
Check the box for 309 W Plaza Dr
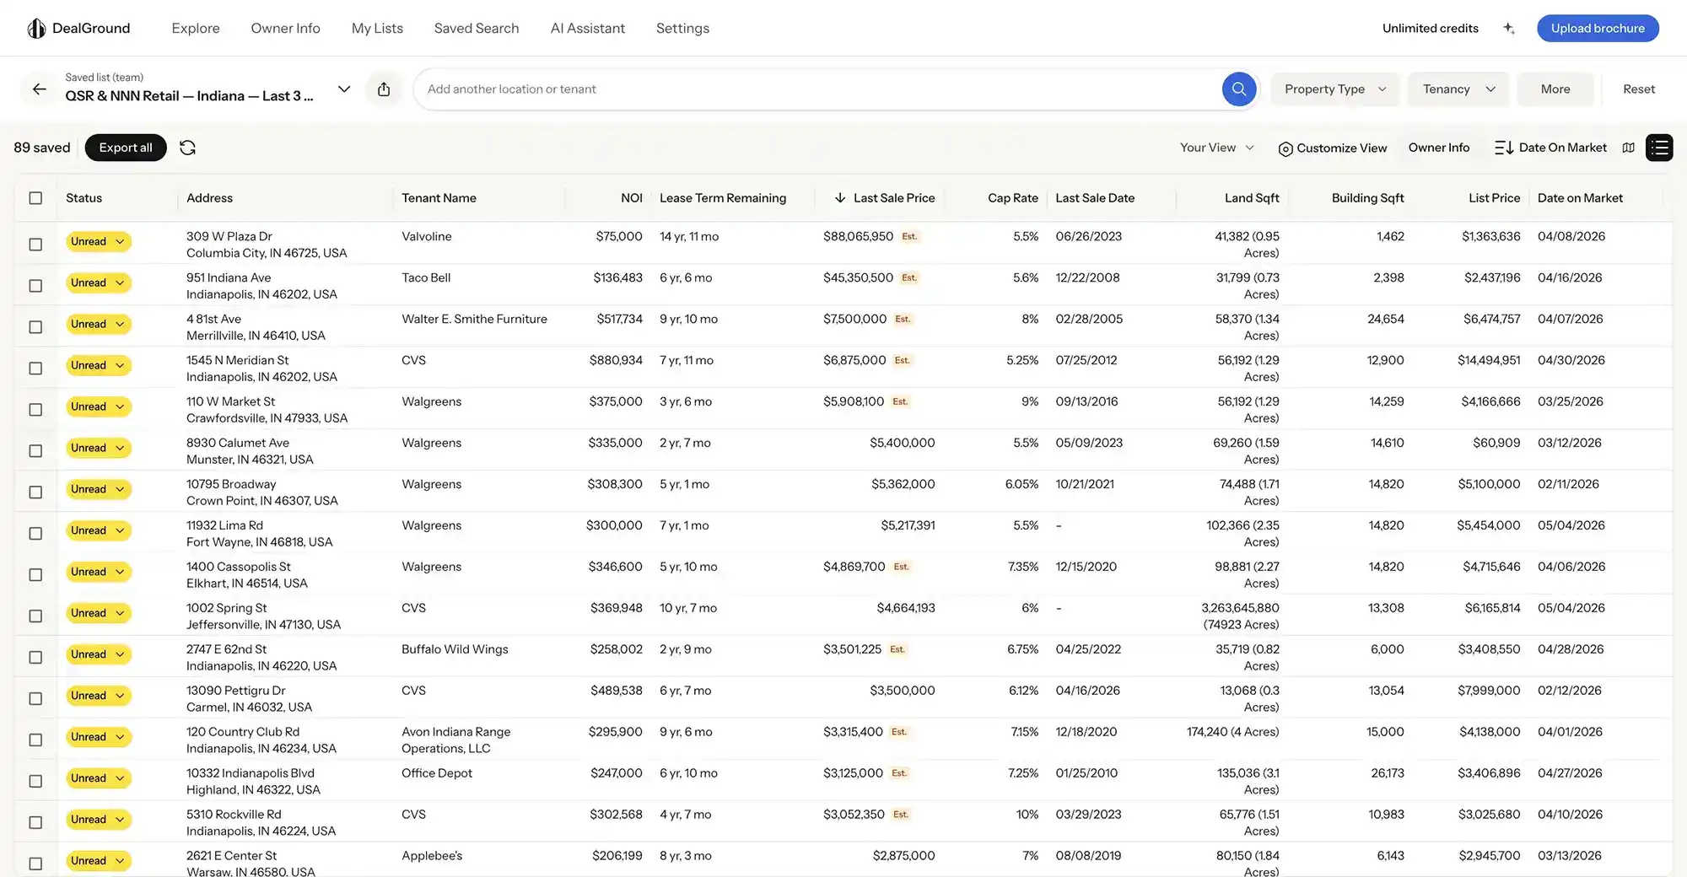click(35, 245)
